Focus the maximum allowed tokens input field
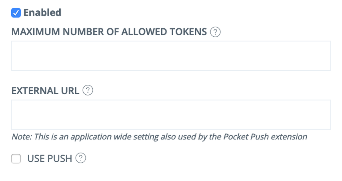342x181 pixels. 171,56
